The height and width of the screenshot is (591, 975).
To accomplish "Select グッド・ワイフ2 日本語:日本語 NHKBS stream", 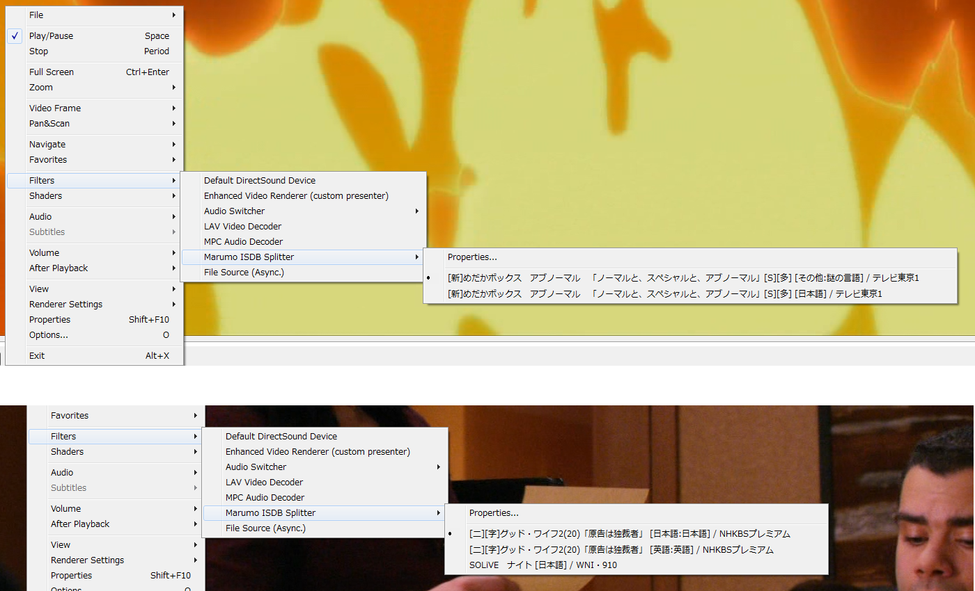I will 630,534.
